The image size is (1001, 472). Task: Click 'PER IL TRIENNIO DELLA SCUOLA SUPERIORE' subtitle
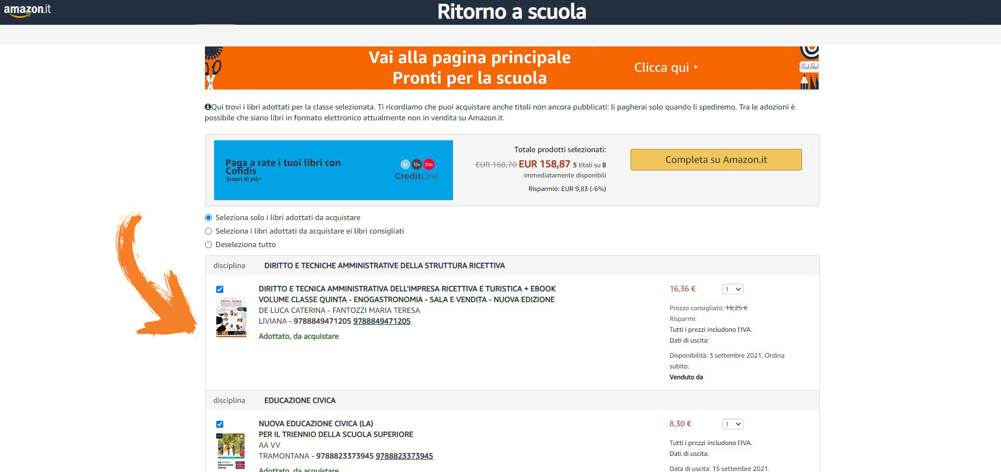click(336, 434)
